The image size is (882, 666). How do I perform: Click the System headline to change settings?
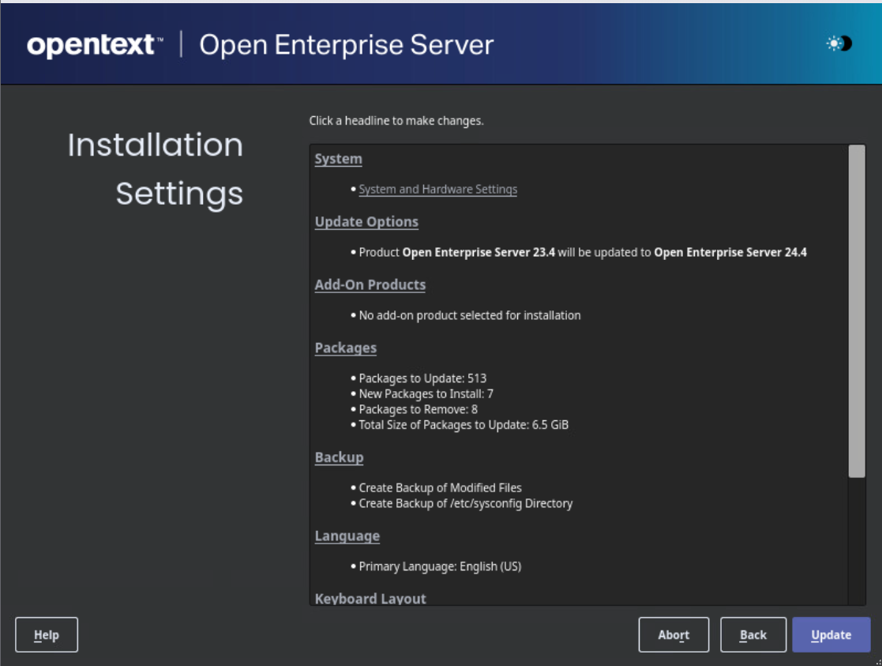(337, 158)
